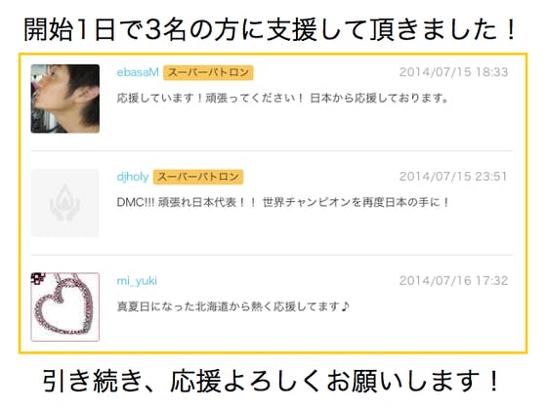Go to mi_yuki's profile link

[137, 281]
